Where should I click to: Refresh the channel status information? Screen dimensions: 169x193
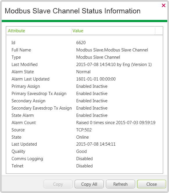pyautogui.click(x=121, y=184)
